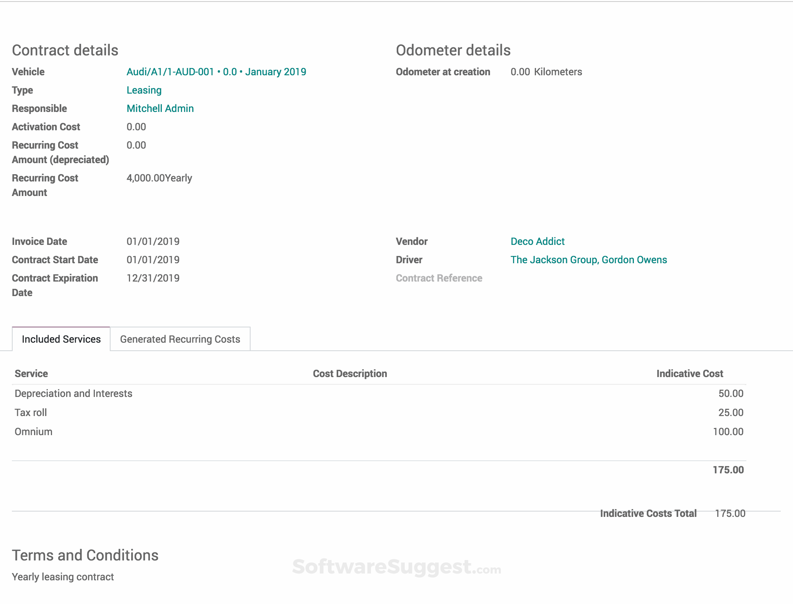The width and height of the screenshot is (793, 604).
Task: Click the Cost Description column header
Action: (x=350, y=374)
